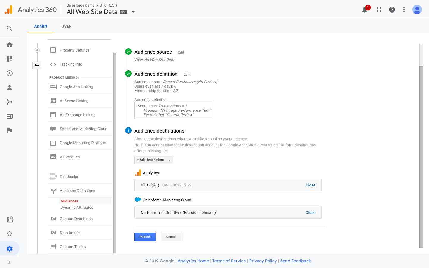429x268 pixels.
Task: Select Audiences under Audience Definitions
Action: (x=69, y=201)
